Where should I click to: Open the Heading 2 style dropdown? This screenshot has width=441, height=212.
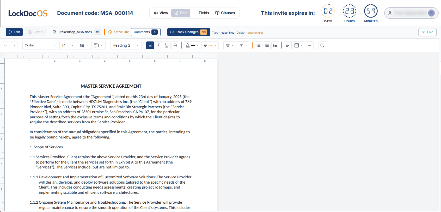pyautogui.click(x=126, y=45)
